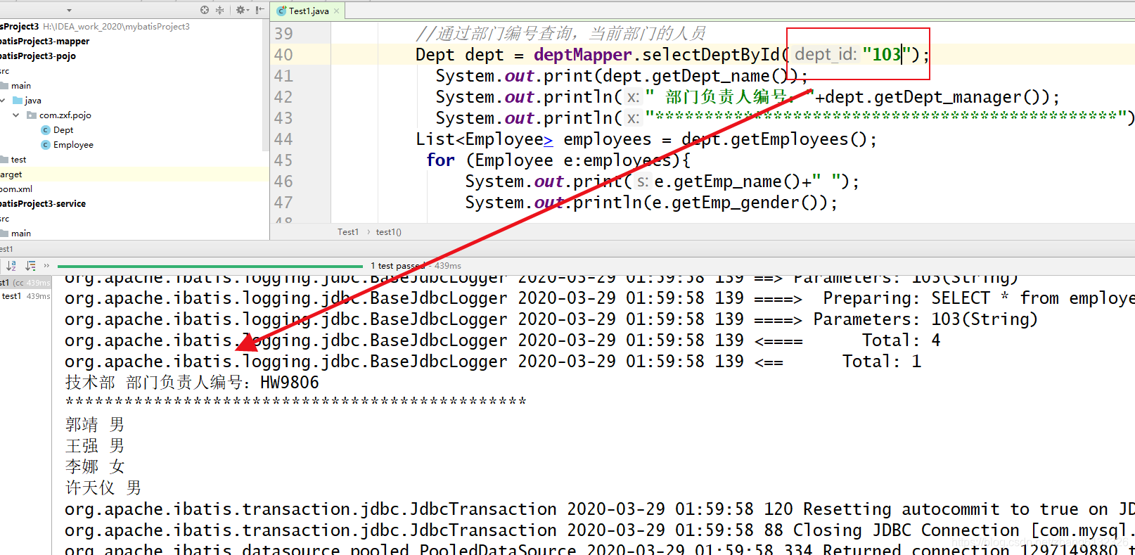This screenshot has height=555, width=1135.
Task: Select the mybatisProject3-service module
Action: click(x=43, y=204)
